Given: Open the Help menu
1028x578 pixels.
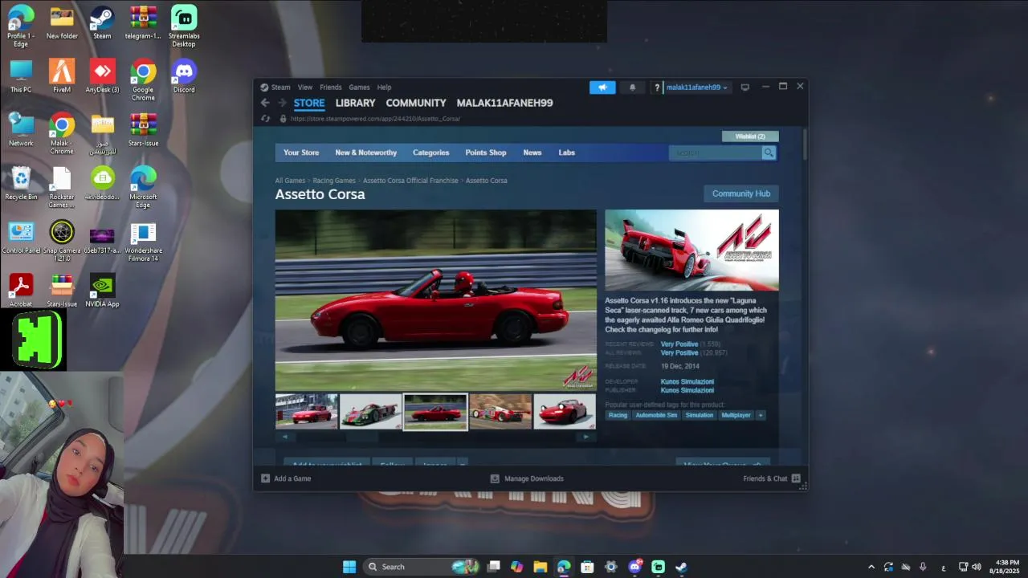Looking at the screenshot, I should point(385,88).
